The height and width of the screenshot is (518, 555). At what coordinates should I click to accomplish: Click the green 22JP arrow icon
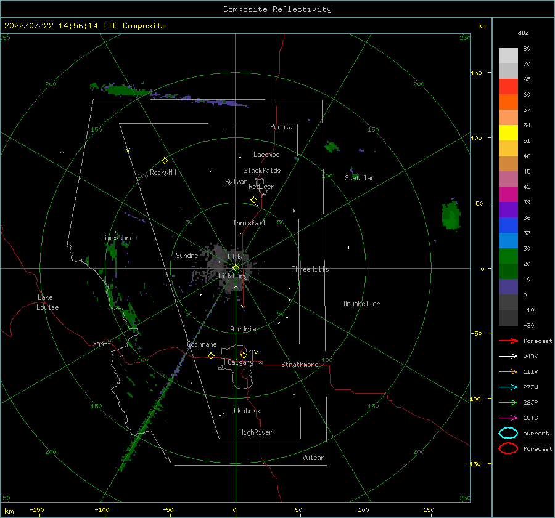[508, 402]
